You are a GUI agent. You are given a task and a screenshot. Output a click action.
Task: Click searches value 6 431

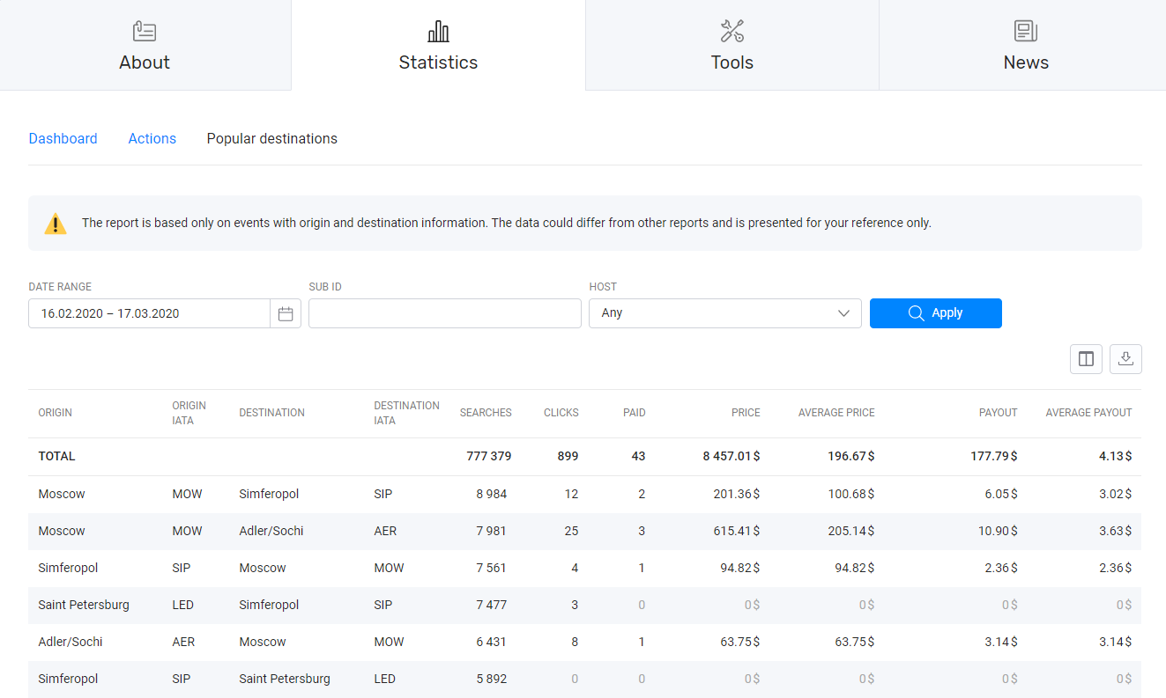pos(492,642)
